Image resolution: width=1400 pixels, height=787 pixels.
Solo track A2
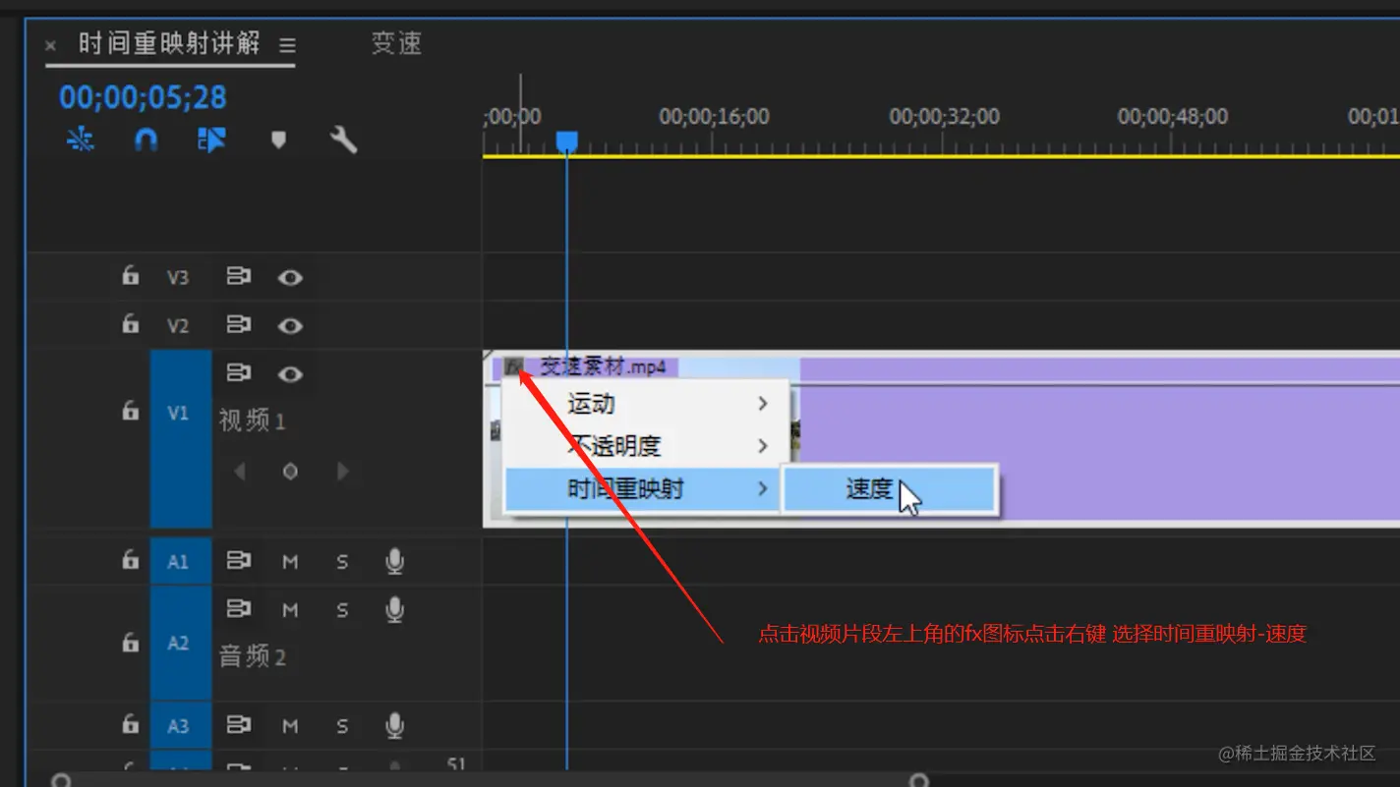[342, 610]
